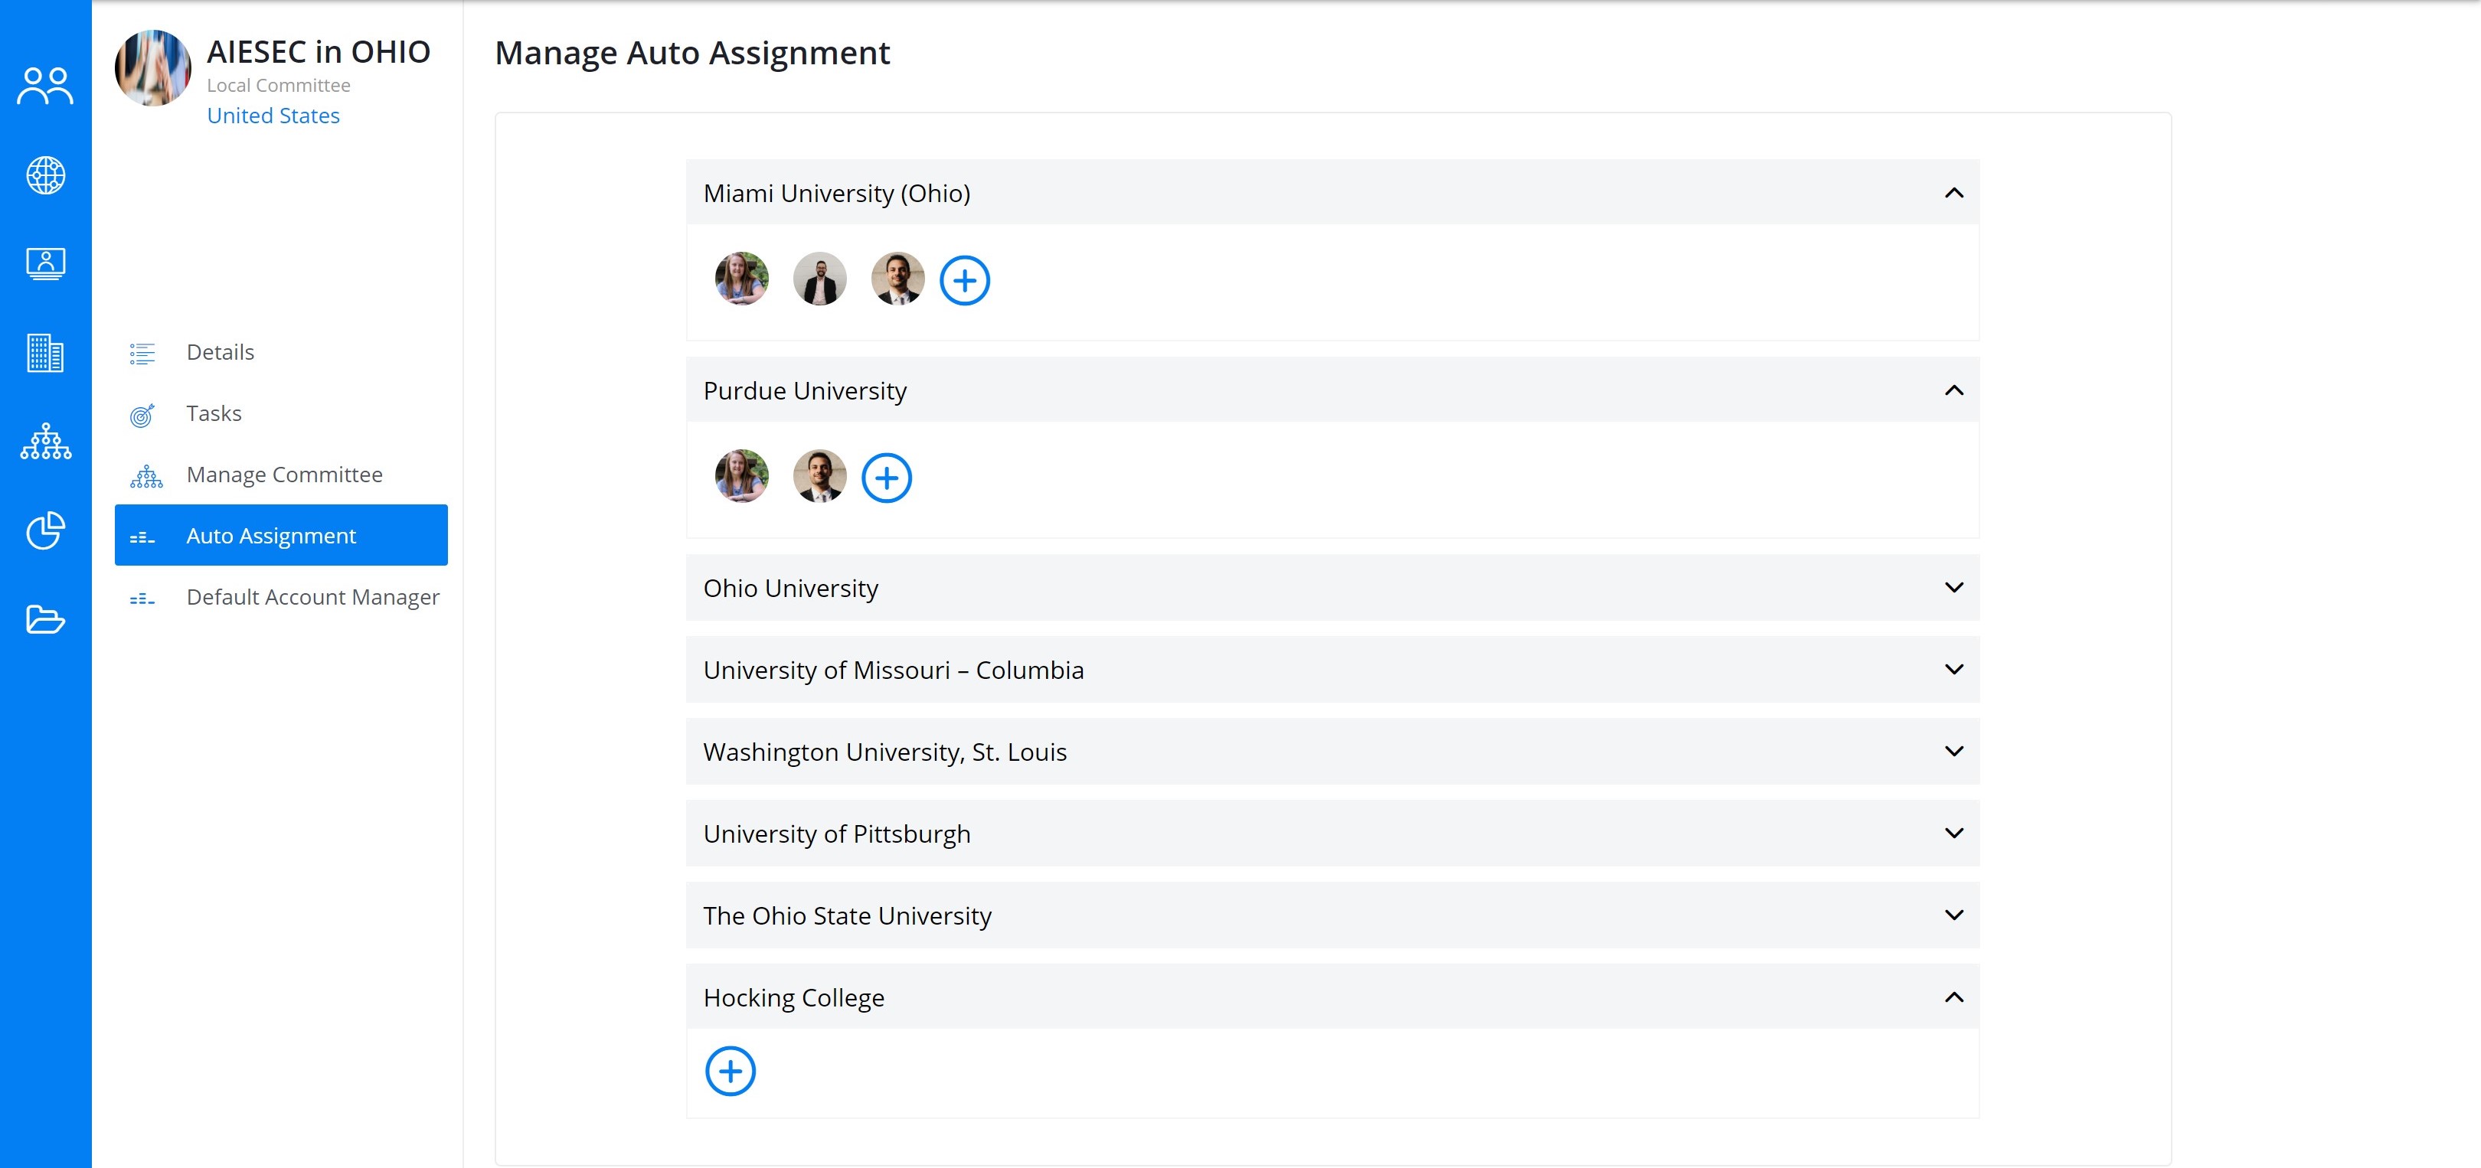Add a member to Purdue University

point(886,478)
